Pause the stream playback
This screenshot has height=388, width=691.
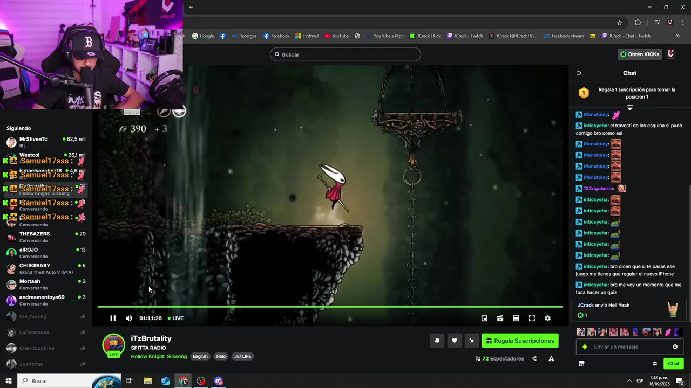point(113,318)
